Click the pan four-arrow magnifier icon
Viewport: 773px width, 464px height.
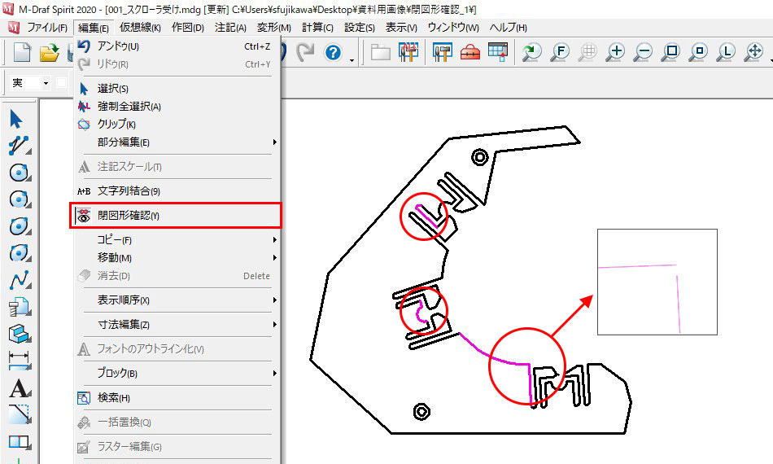[754, 52]
